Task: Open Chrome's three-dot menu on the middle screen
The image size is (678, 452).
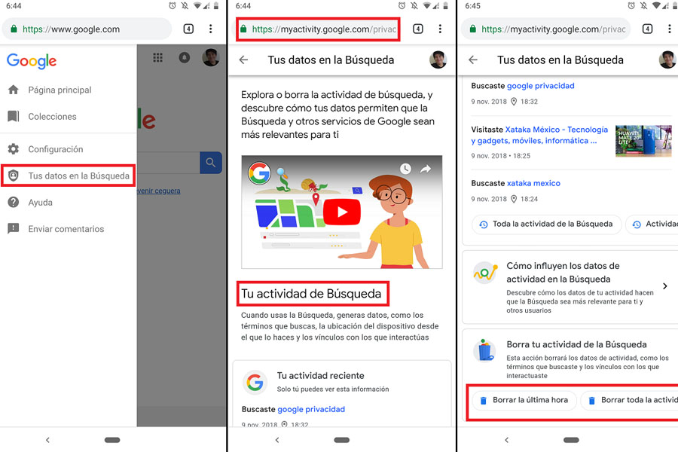Action: 440,29
